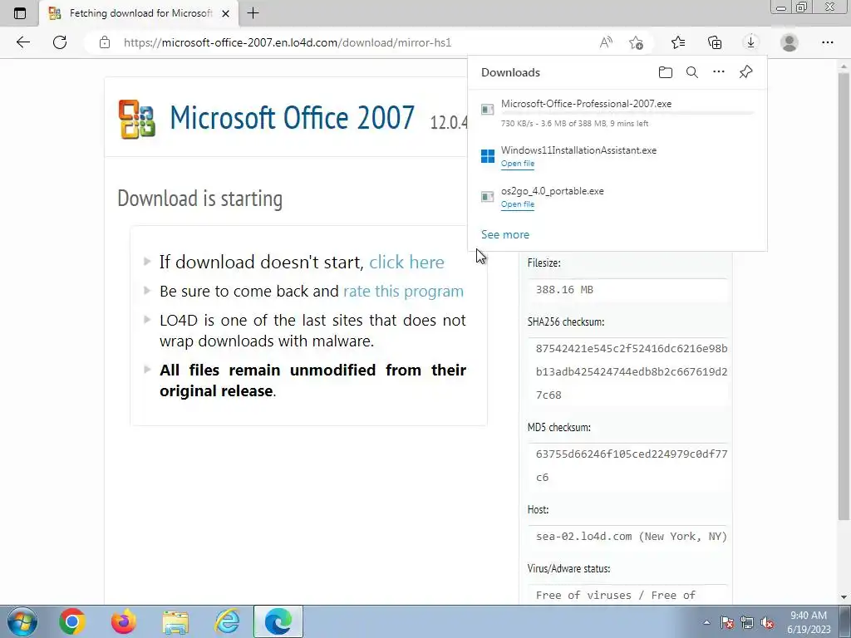Image resolution: width=851 pixels, height=638 pixels.
Task: Click the SHA256 checksum value
Action: [632, 371]
